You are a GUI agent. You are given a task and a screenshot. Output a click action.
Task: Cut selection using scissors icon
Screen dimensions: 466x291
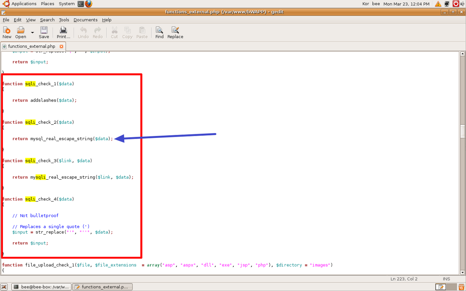114,32
